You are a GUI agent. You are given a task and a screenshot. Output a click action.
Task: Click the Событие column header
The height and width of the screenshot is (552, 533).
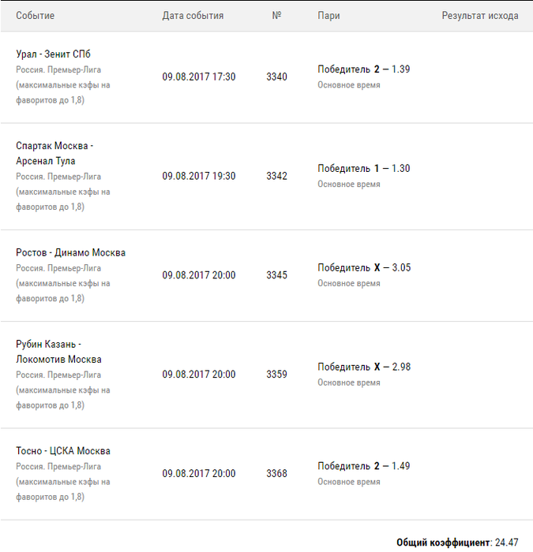36,16
